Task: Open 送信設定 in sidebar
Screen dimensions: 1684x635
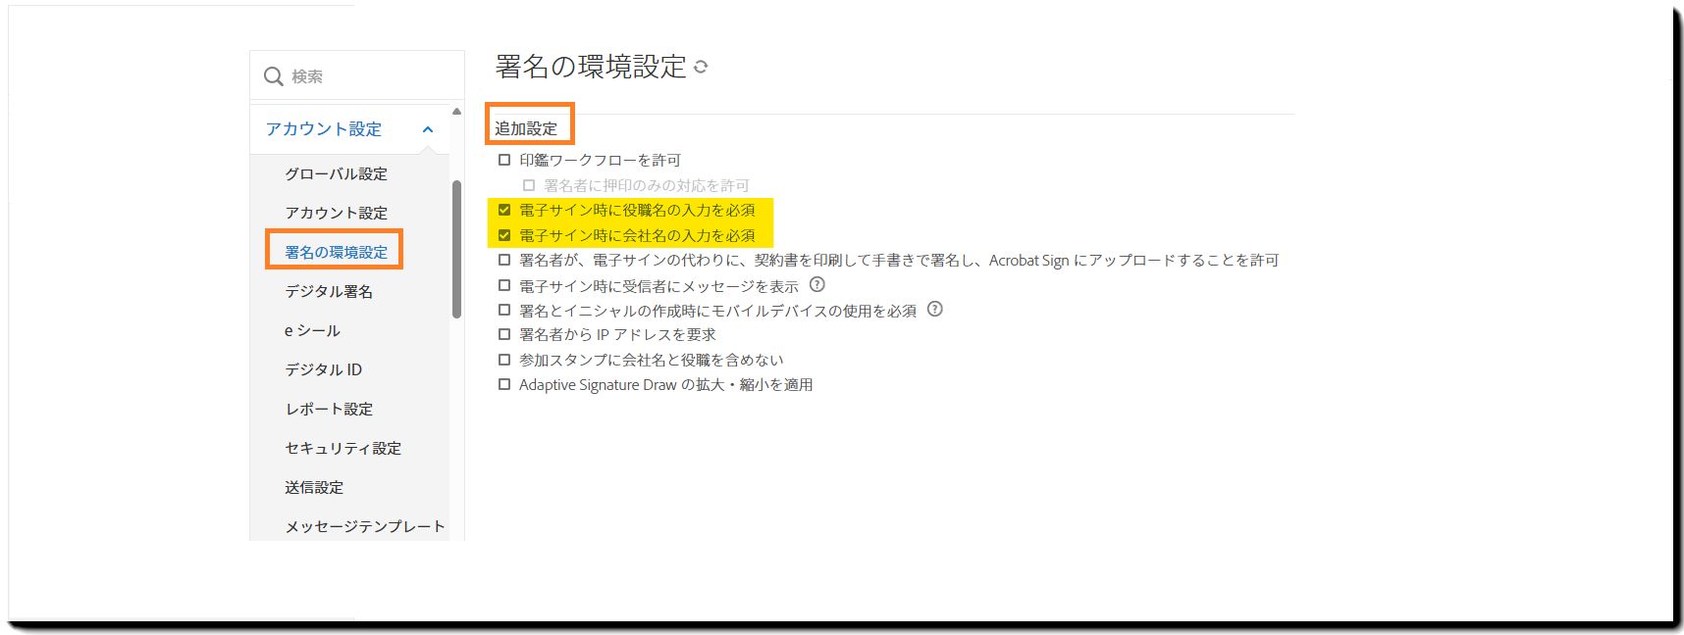Action: [314, 487]
